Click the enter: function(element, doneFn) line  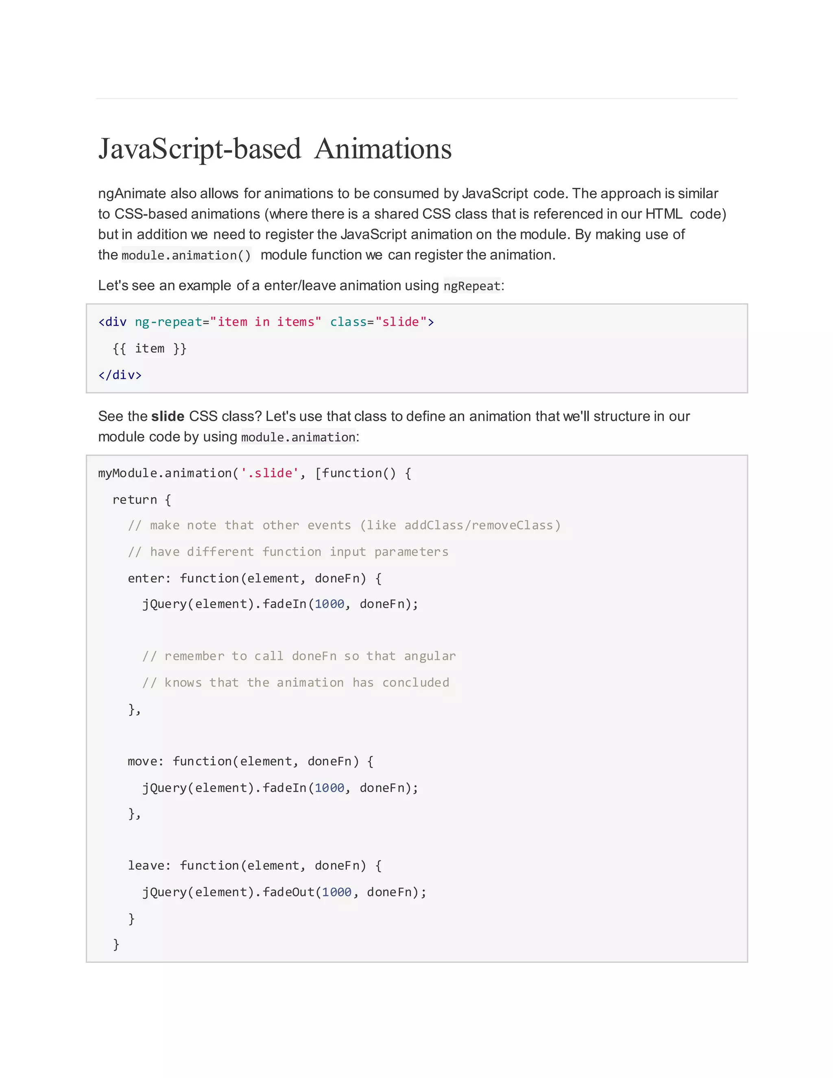pyautogui.click(x=254, y=578)
